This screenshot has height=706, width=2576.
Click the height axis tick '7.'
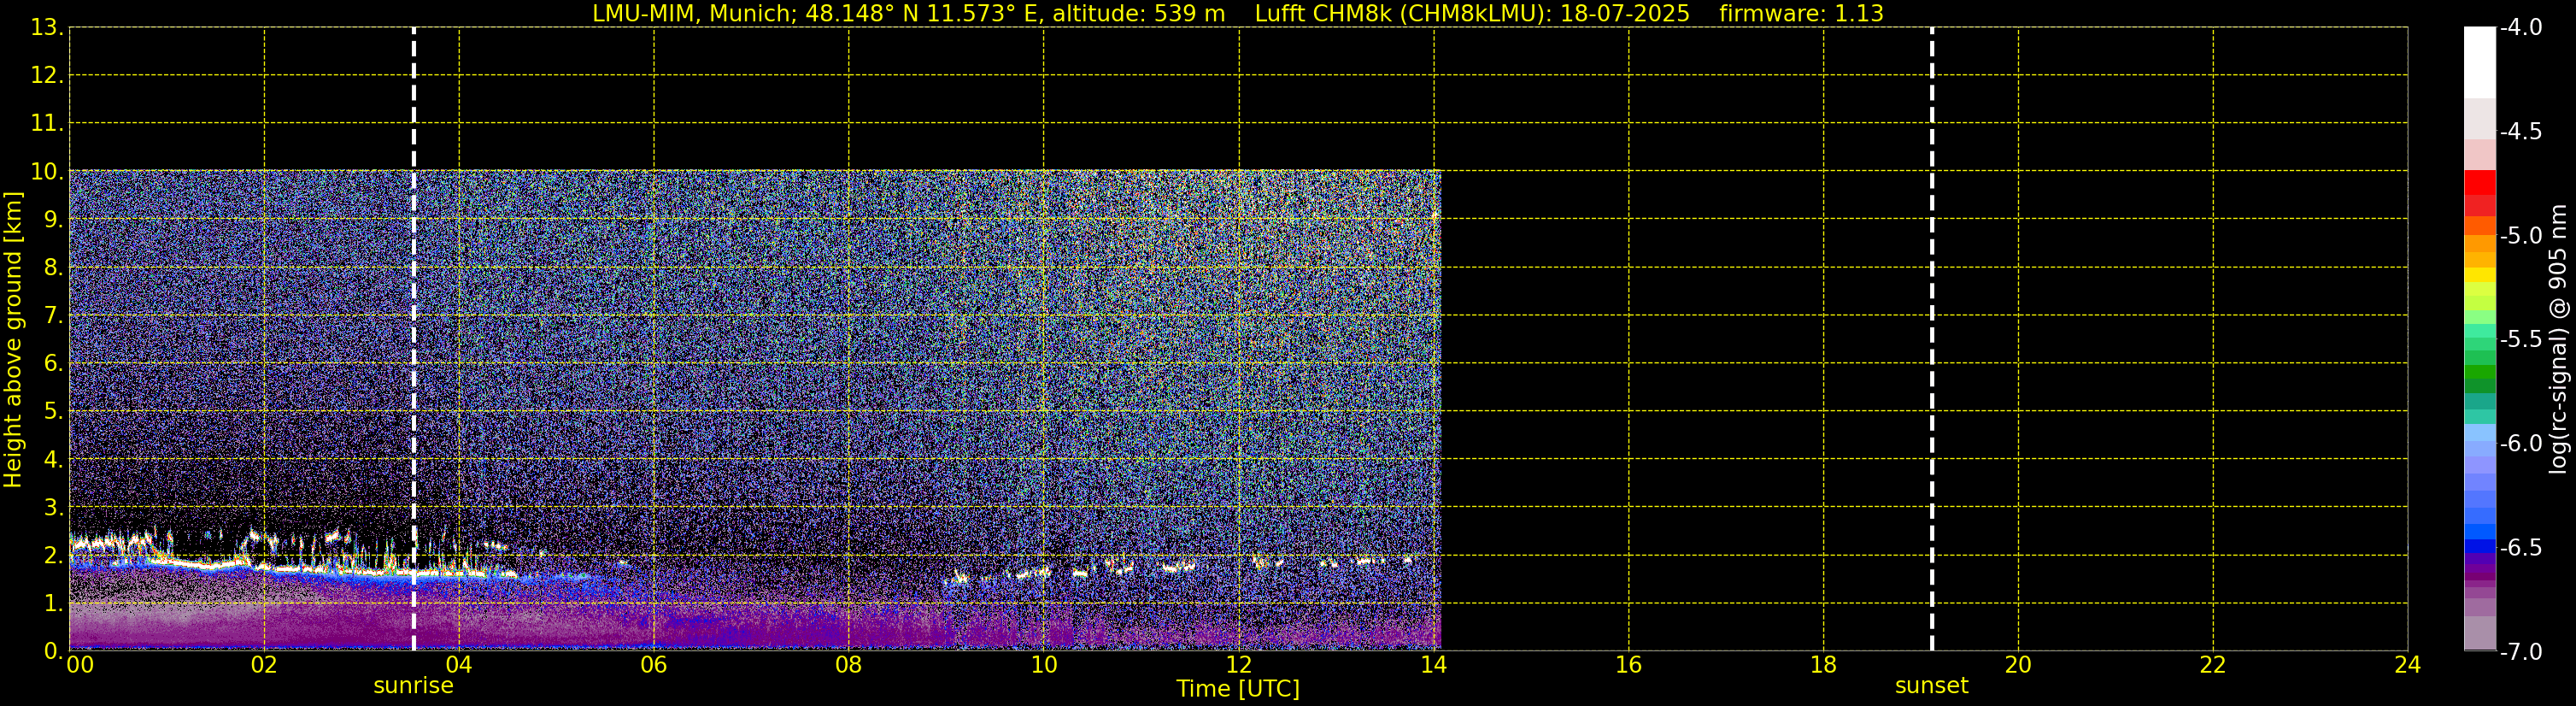[52, 316]
